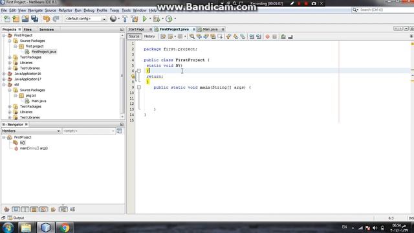
Task: Click the New File toolbar icon
Action: (x=7, y=19)
